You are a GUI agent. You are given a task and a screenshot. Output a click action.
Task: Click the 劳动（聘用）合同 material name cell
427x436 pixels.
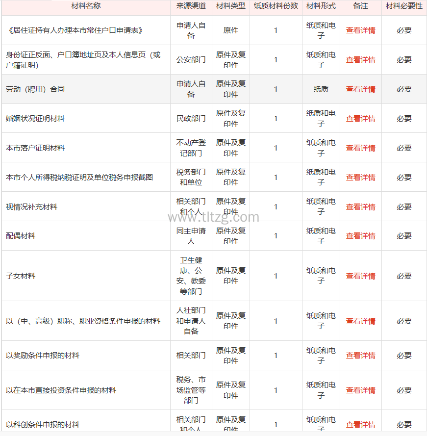[35, 89]
